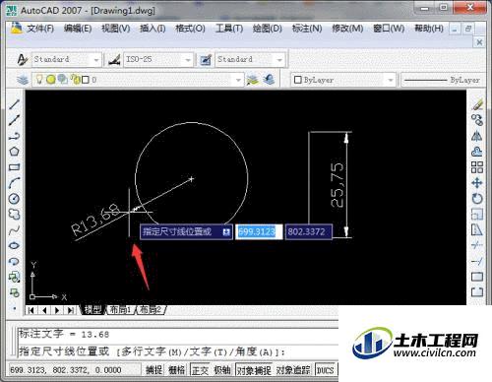Open the 编辑(E) menu

pos(78,29)
